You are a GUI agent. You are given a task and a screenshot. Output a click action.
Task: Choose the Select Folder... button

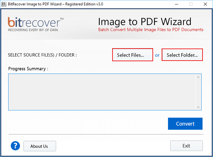pos(182,55)
